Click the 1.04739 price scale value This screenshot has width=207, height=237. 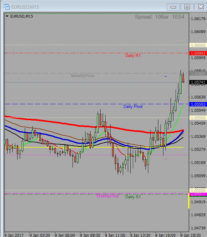pos(198,228)
